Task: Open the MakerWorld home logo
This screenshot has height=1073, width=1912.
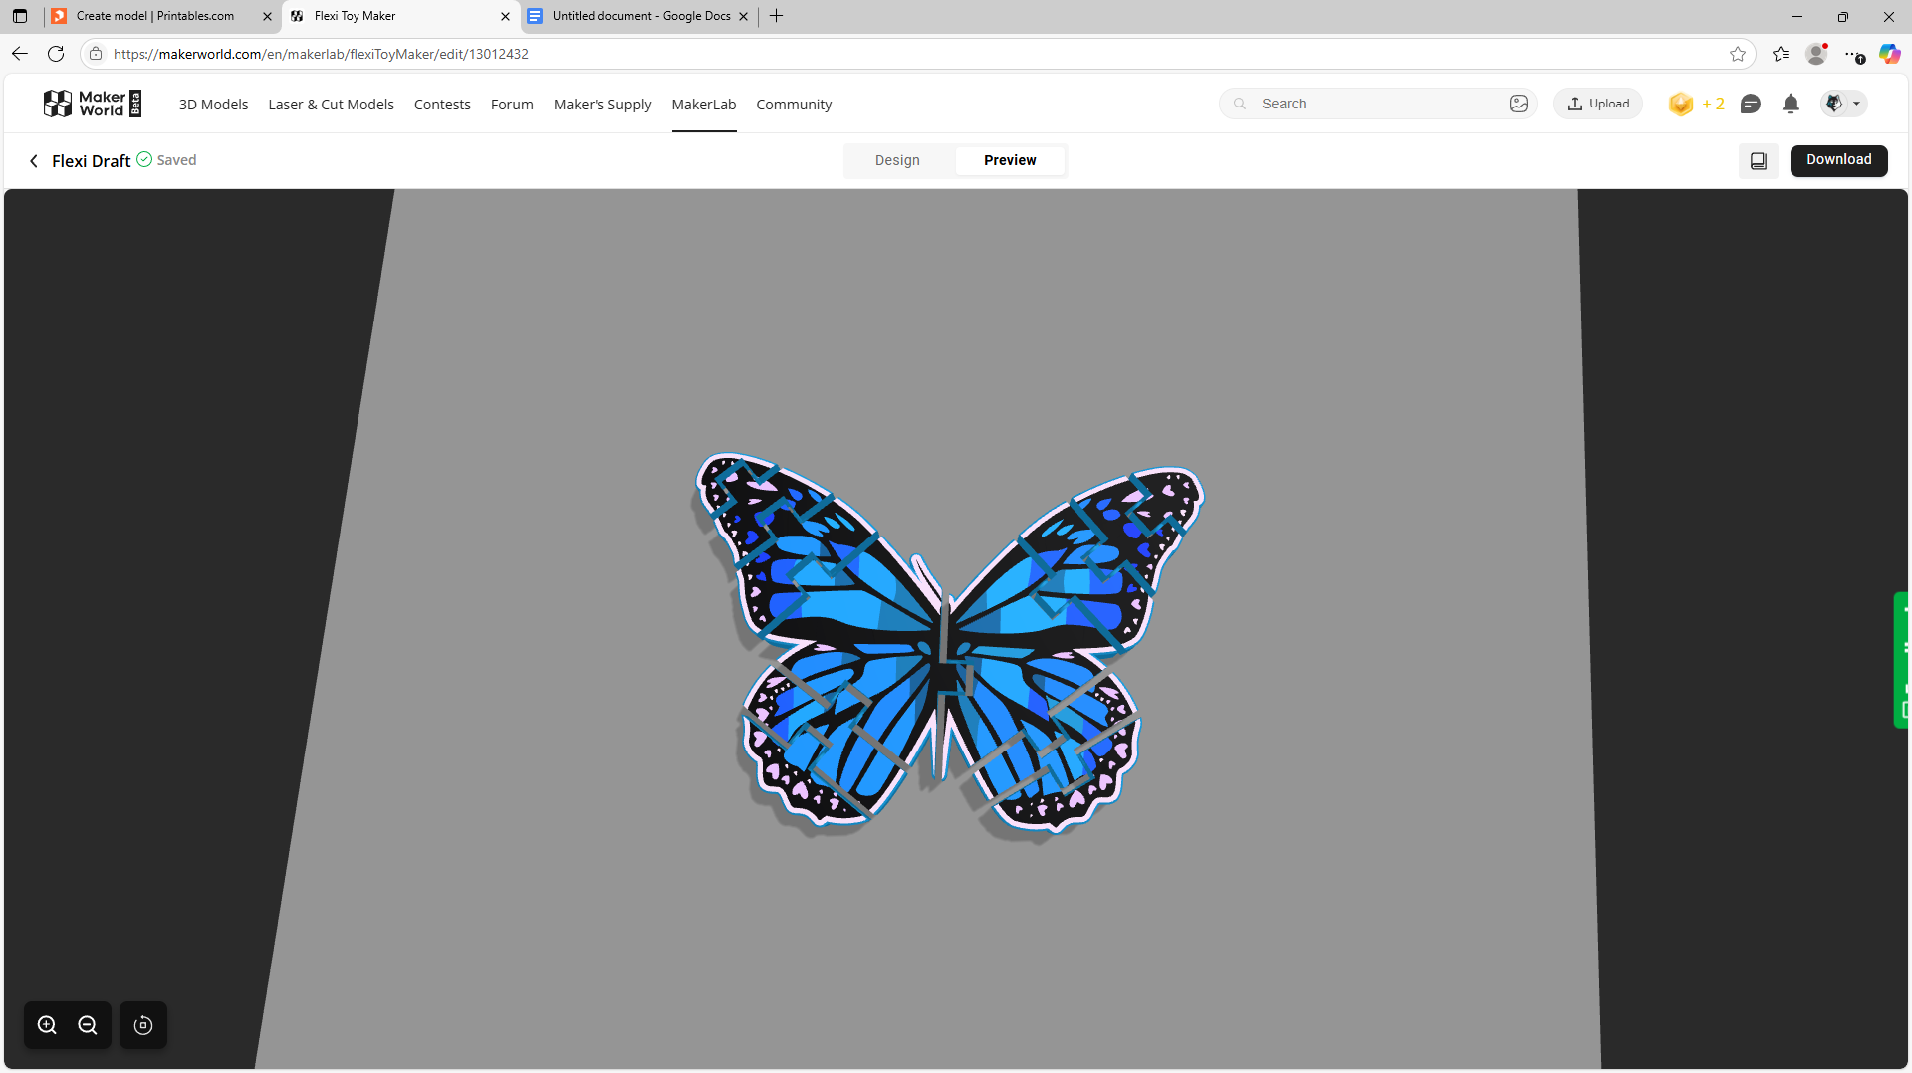Action: click(93, 104)
